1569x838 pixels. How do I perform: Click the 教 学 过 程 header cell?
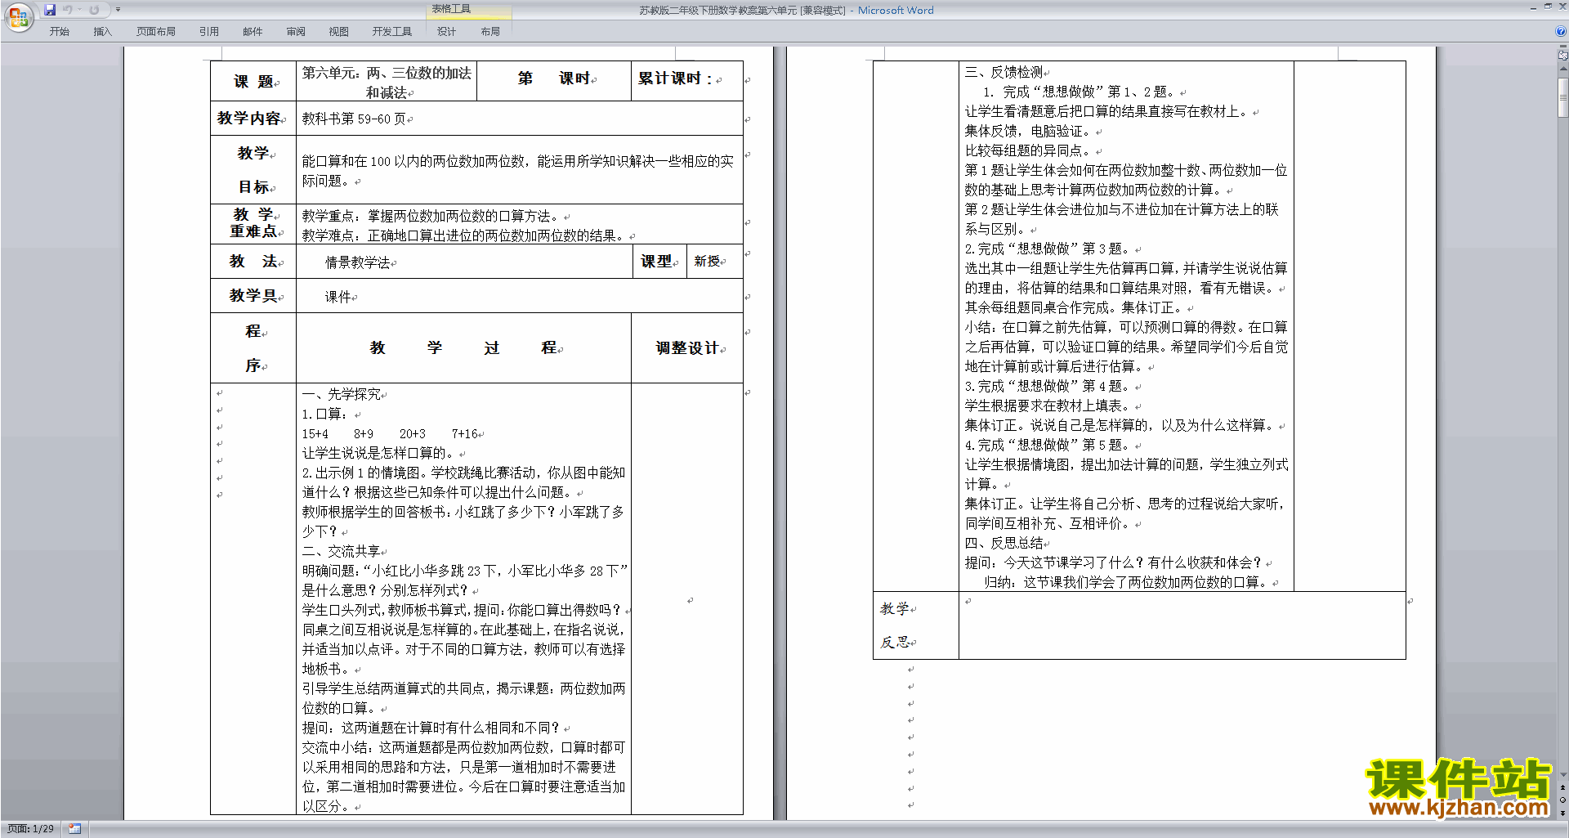pos(463,347)
